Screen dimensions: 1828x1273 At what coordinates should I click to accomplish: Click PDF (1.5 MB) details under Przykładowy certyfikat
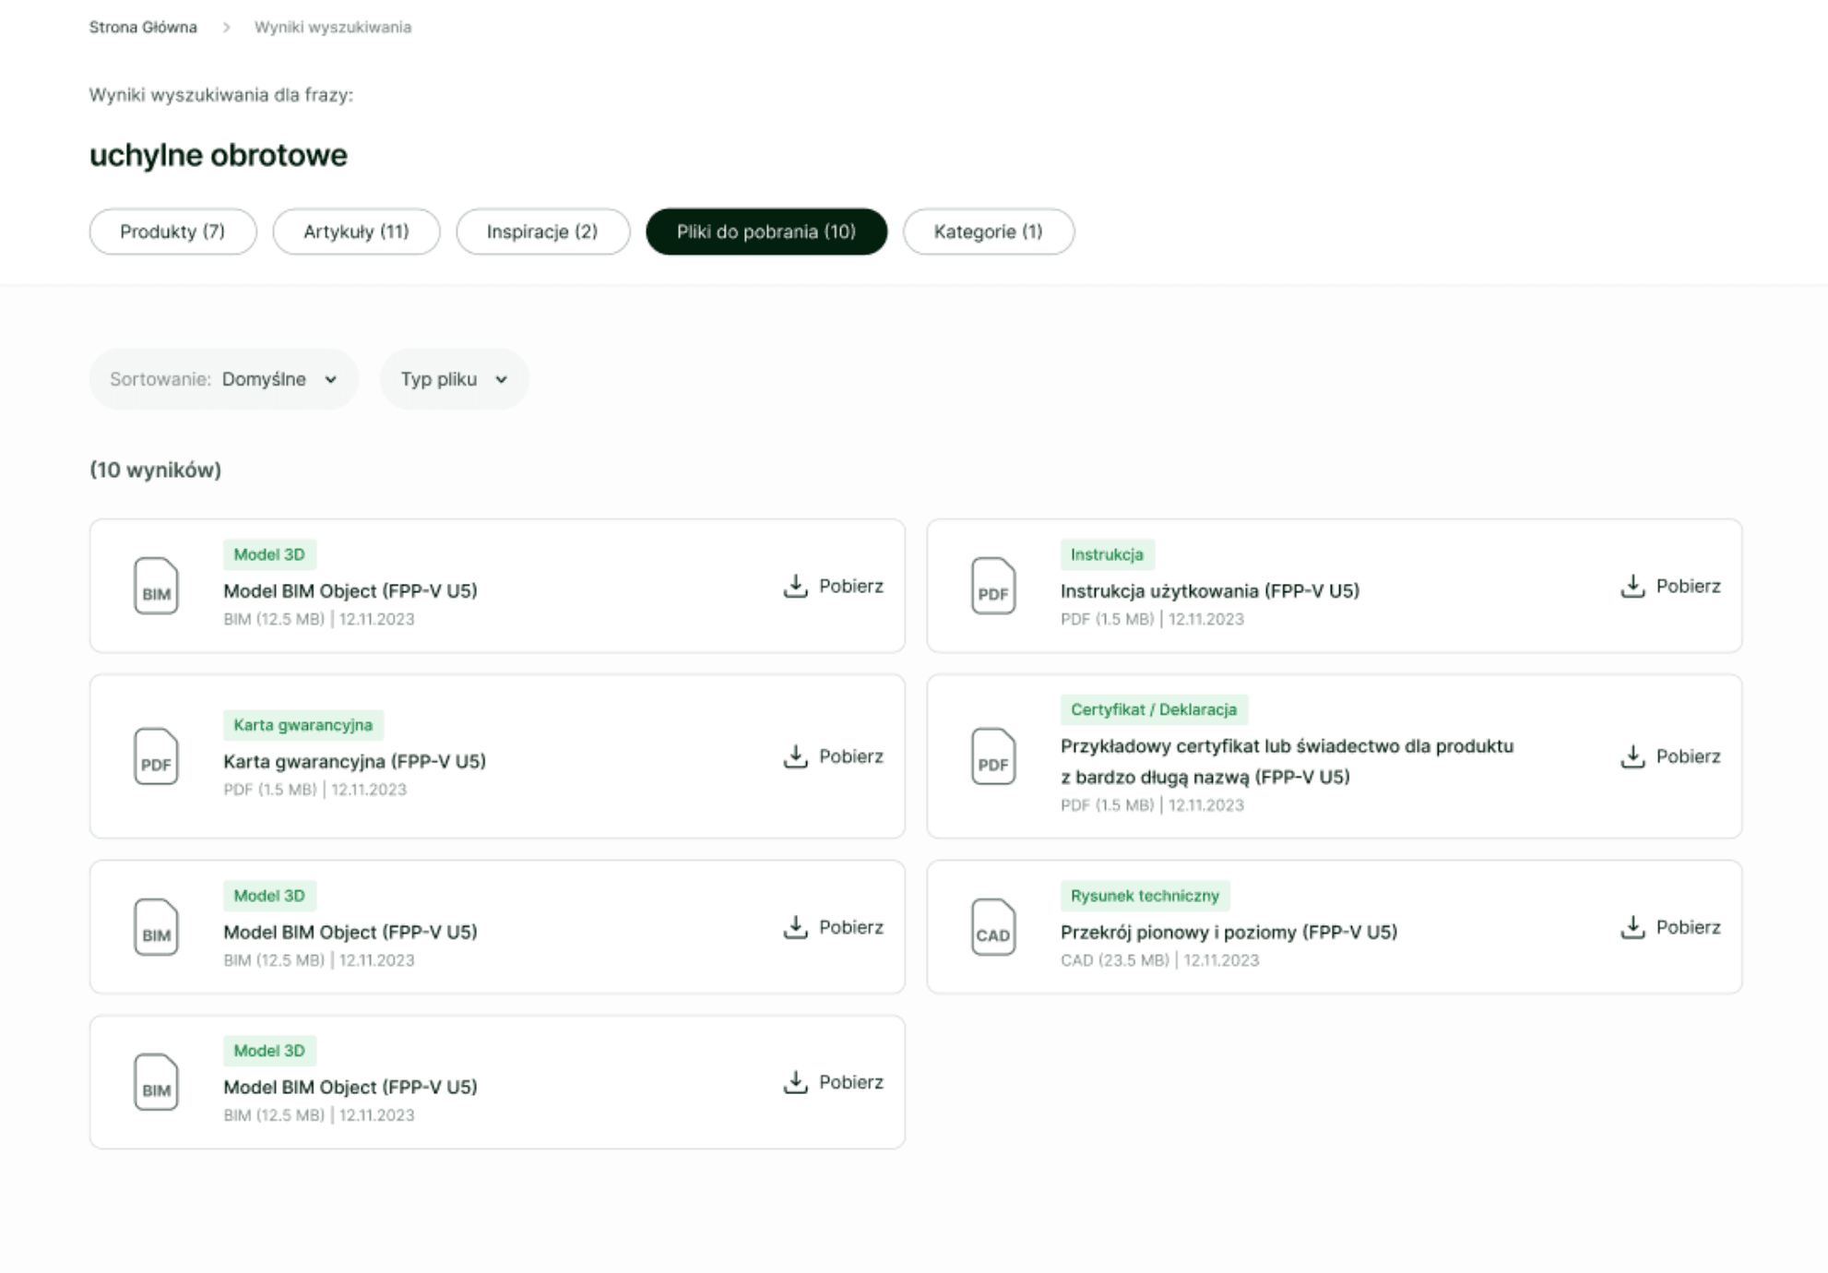(x=1152, y=805)
